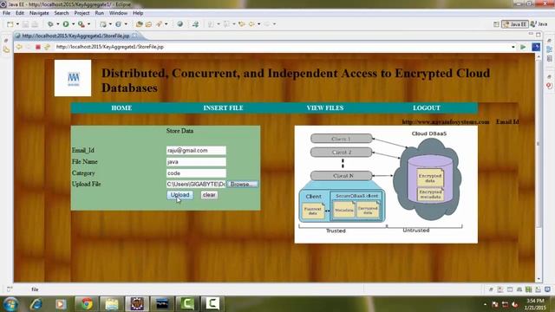555x312 pixels.
Task: Open the file explorer taskbar icon
Action: 112,304
